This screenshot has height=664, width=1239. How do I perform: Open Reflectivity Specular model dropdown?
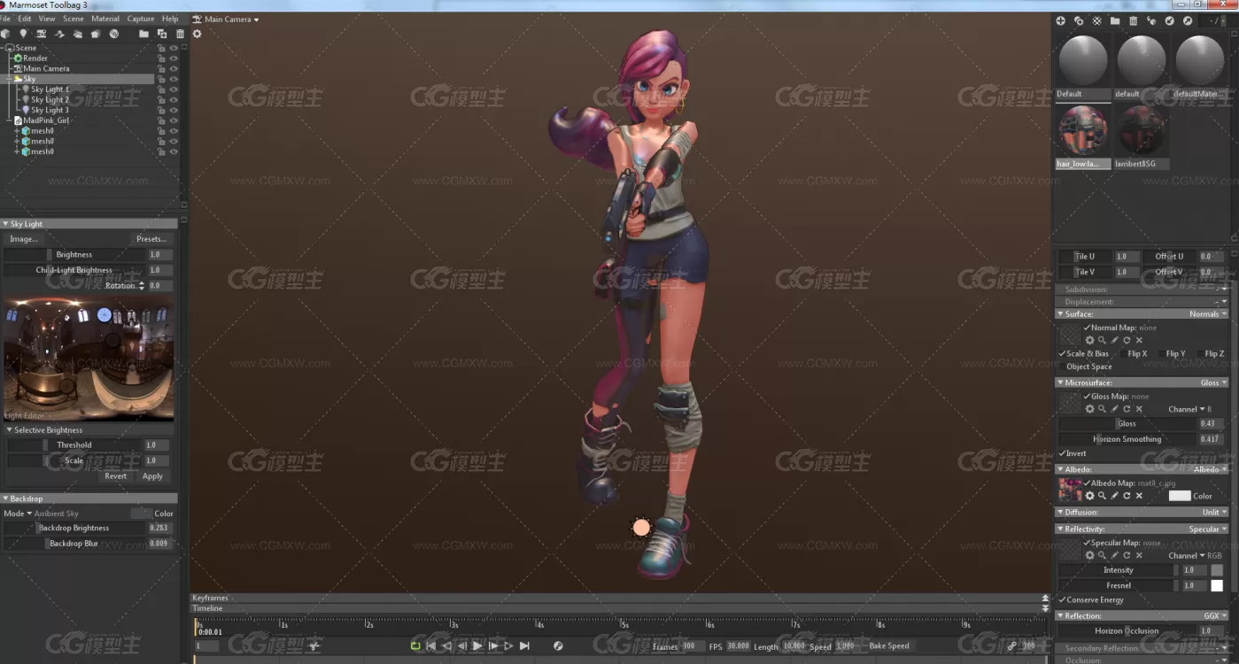coord(1208,529)
